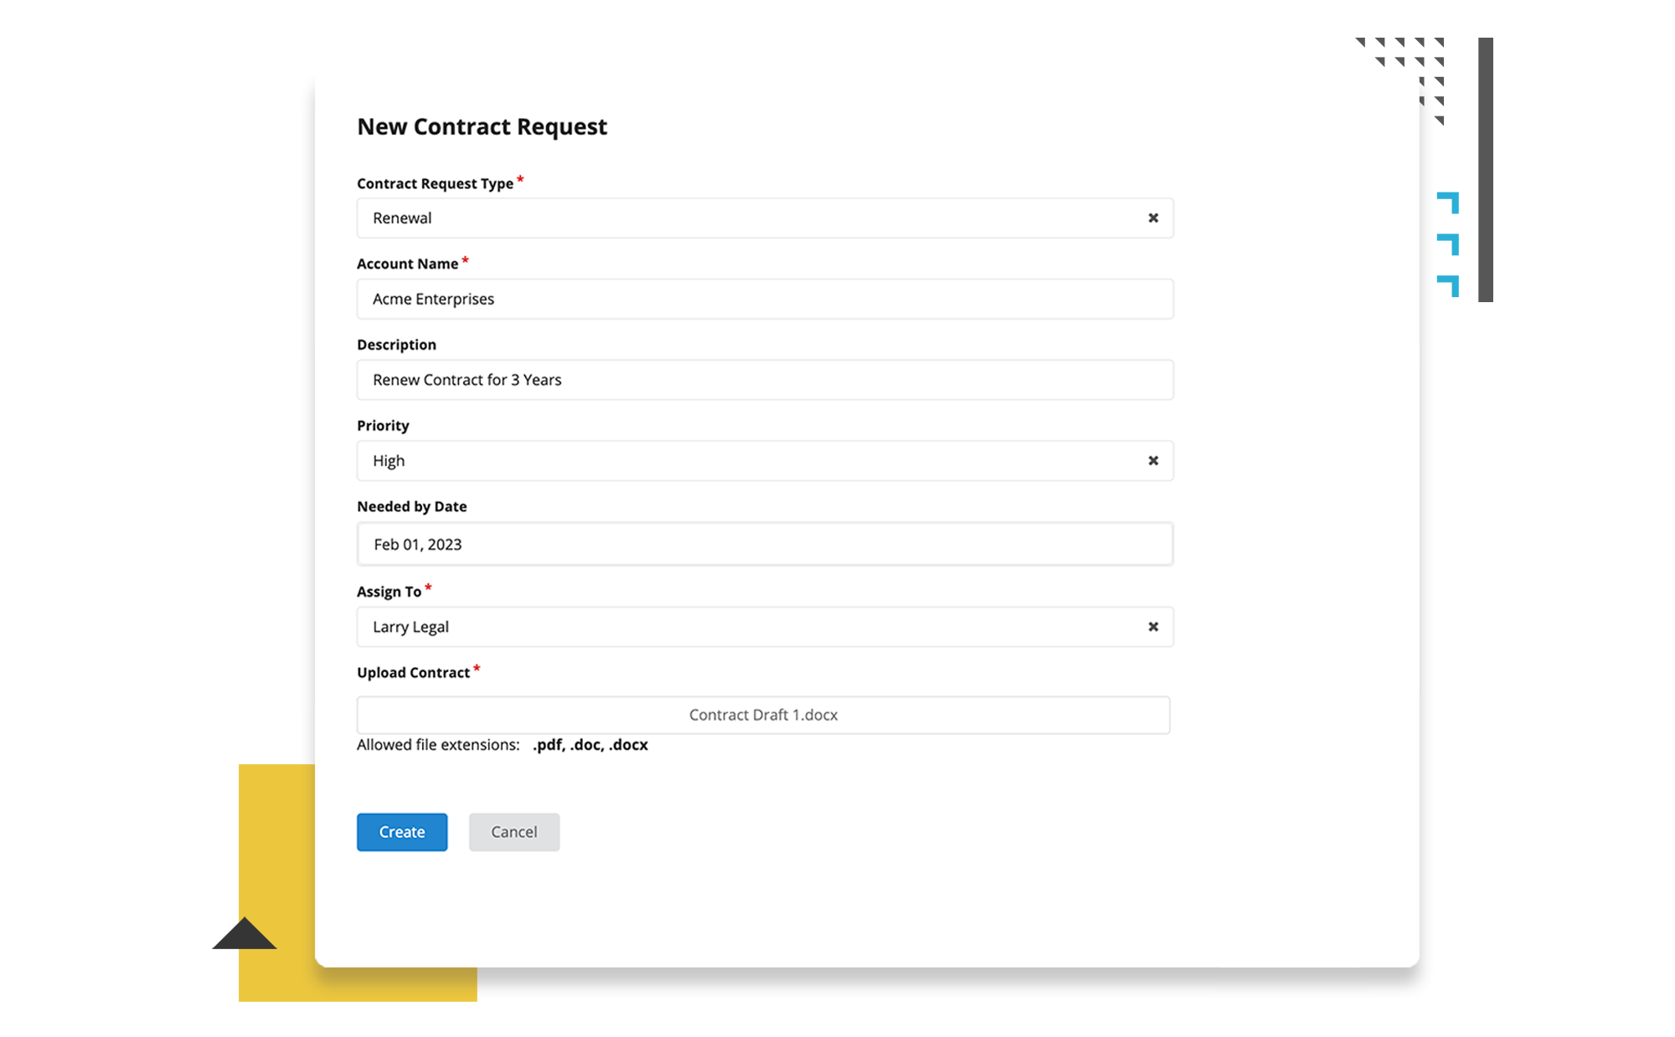Open the Needed by Date field

pos(765,544)
